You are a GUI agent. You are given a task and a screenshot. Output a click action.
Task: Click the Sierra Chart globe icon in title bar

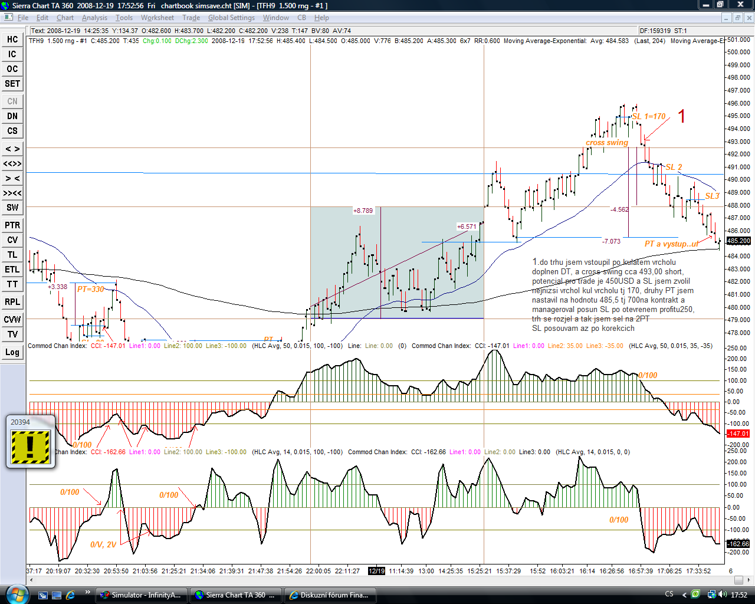point(6,5)
